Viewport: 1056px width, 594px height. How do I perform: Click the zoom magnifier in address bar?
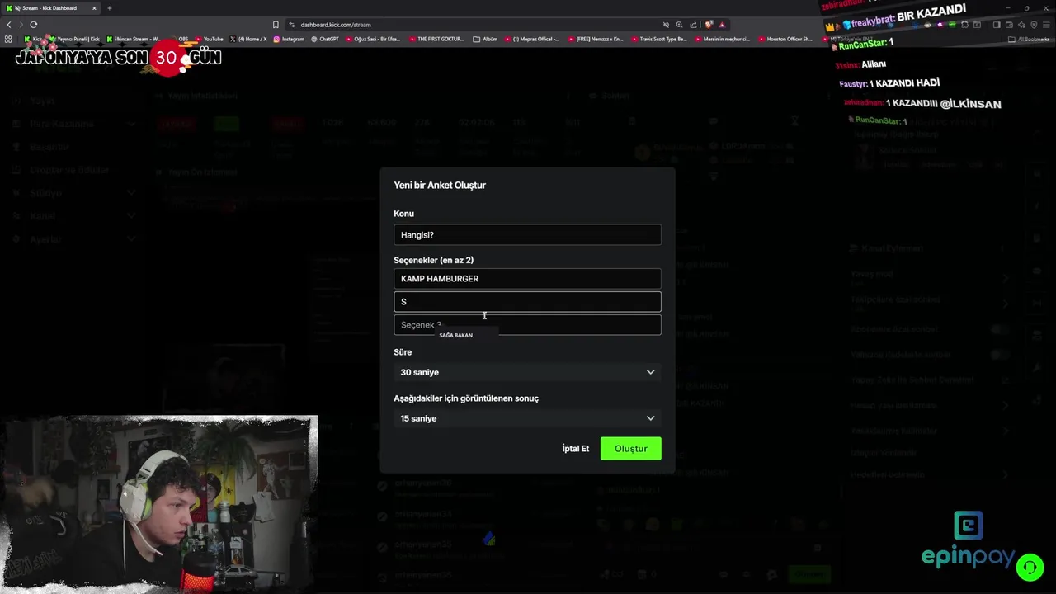[679, 25]
